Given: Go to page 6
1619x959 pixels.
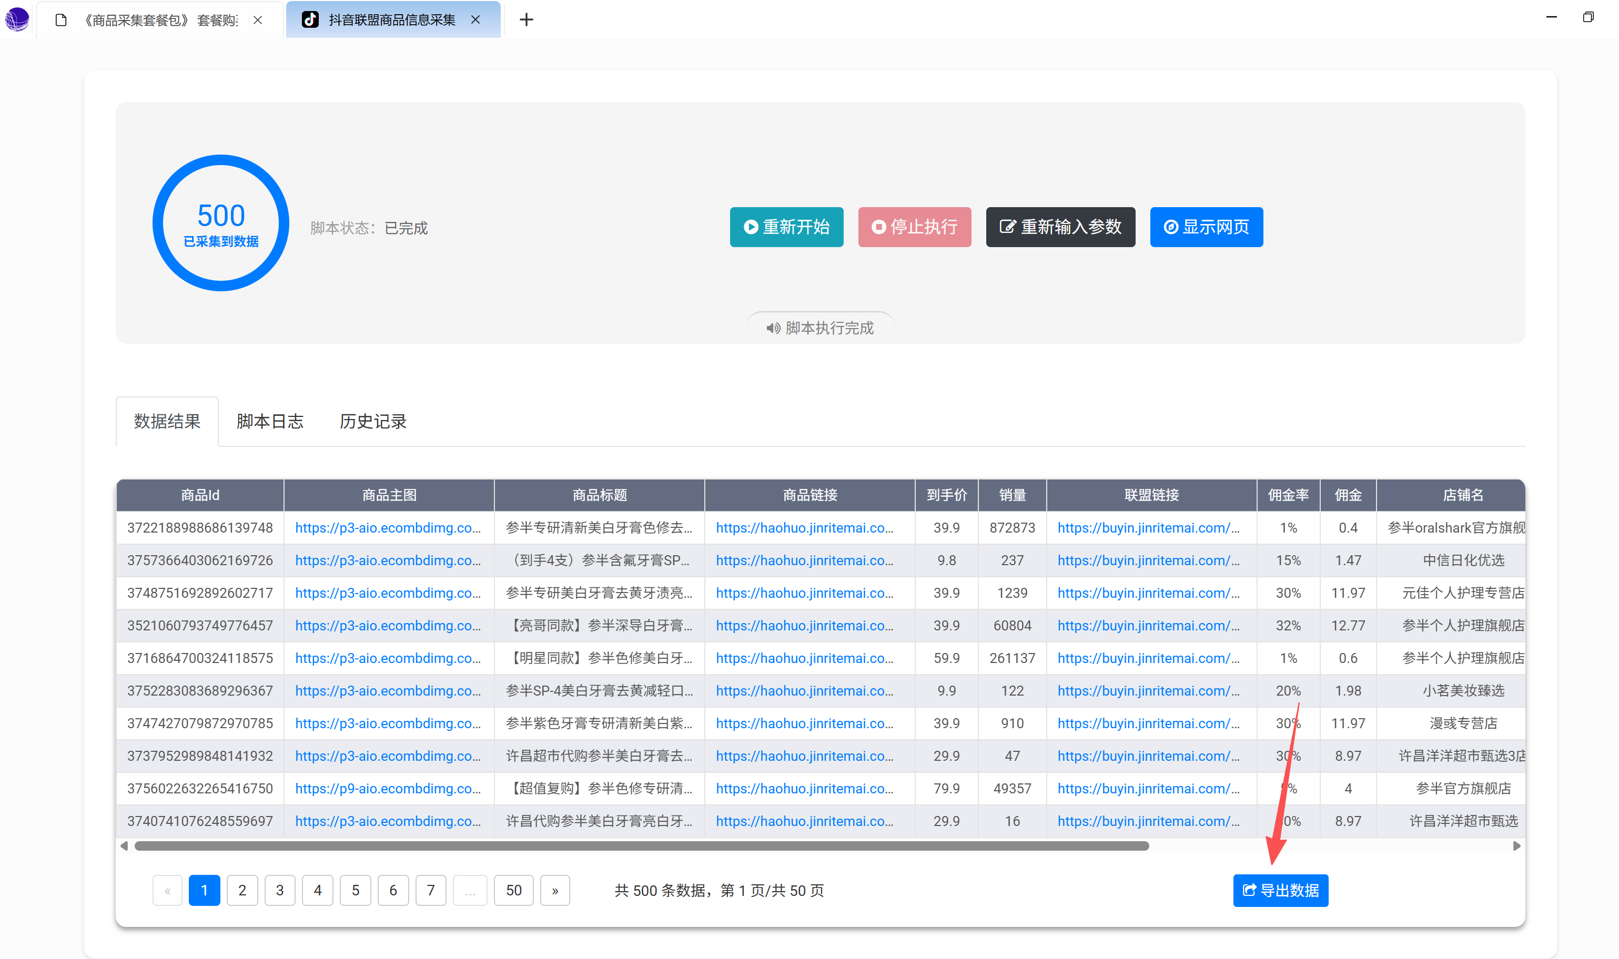Looking at the screenshot, I should point(393,891).
